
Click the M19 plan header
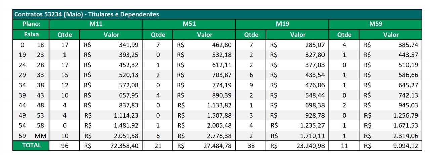point(282,24)
